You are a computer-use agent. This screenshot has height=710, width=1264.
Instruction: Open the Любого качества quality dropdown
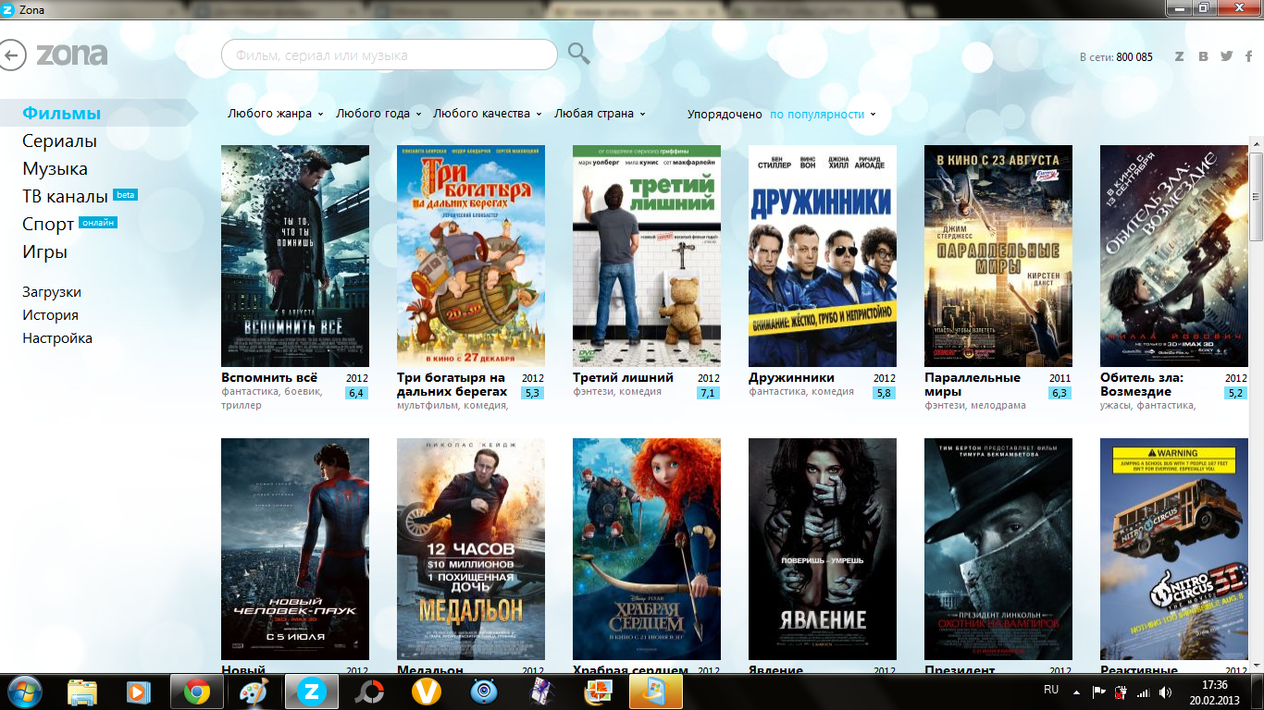tap(488, 114)
